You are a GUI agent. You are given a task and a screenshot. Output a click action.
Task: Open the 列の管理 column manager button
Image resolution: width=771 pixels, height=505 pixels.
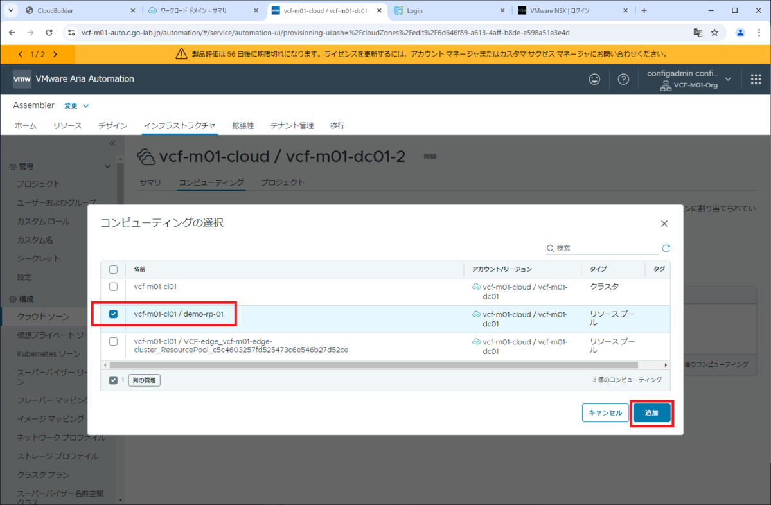tap(145, 380)
